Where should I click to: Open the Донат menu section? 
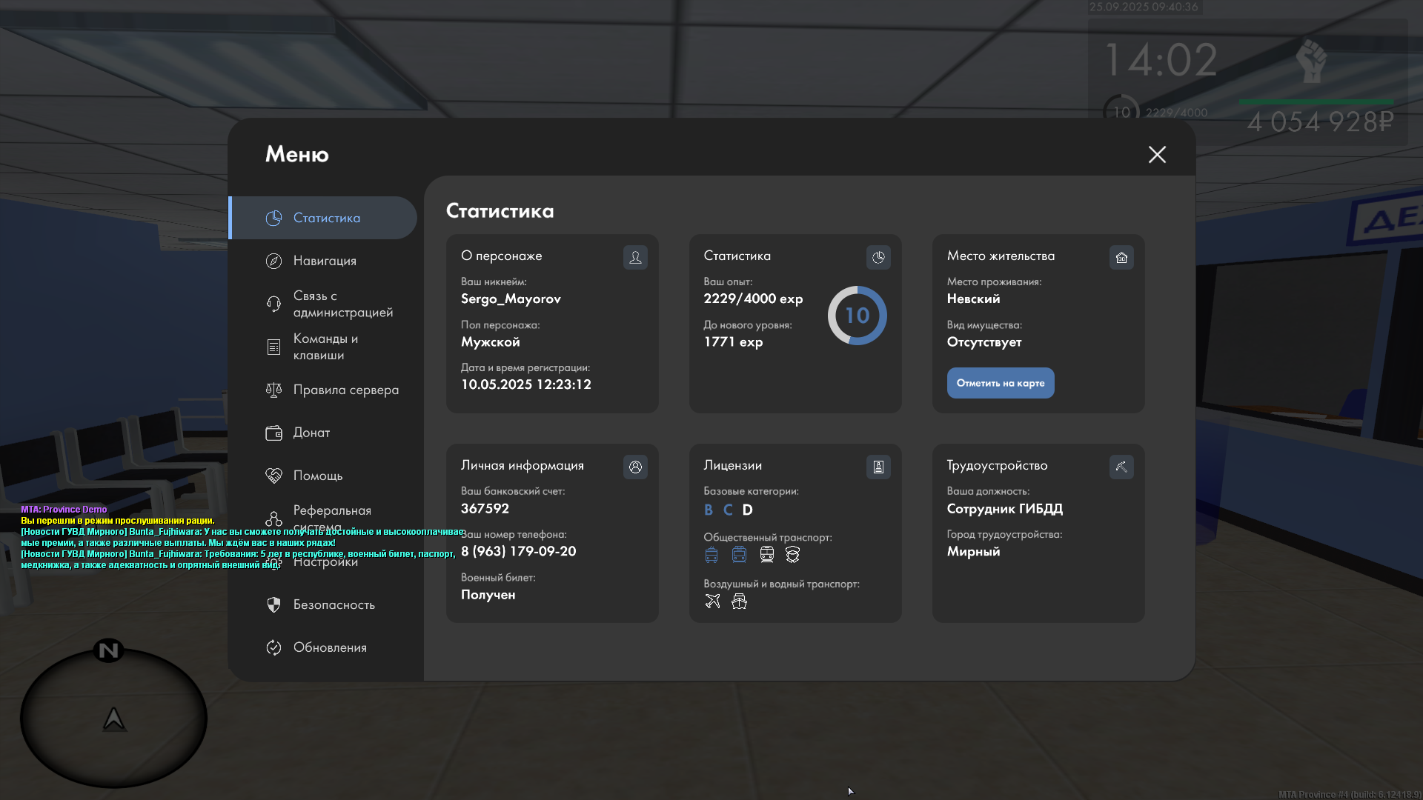(311, 433)
